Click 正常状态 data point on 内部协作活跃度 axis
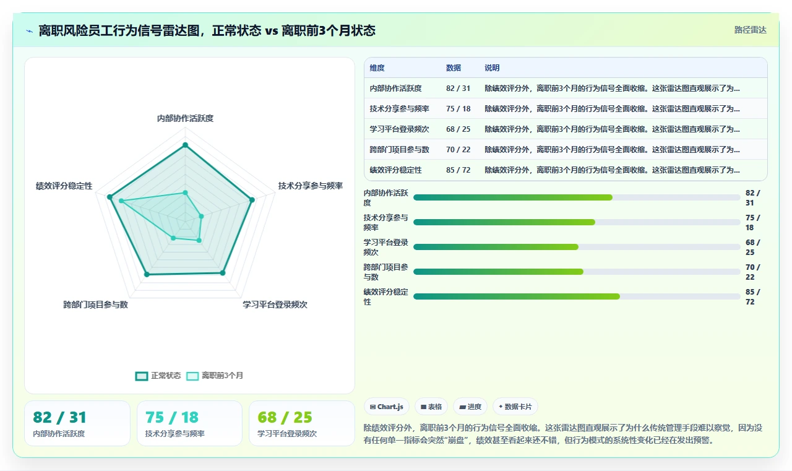The height and width of the screenshot is (471, 792). [x=185, y=145]
